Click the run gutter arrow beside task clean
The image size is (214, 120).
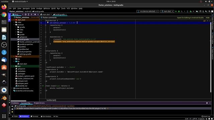43,86
